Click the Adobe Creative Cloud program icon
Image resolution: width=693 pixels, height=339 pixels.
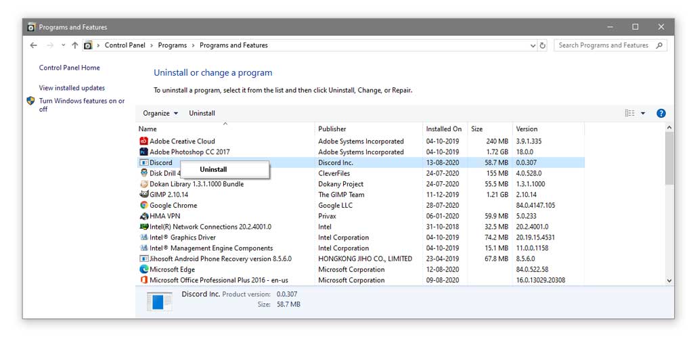143,141
